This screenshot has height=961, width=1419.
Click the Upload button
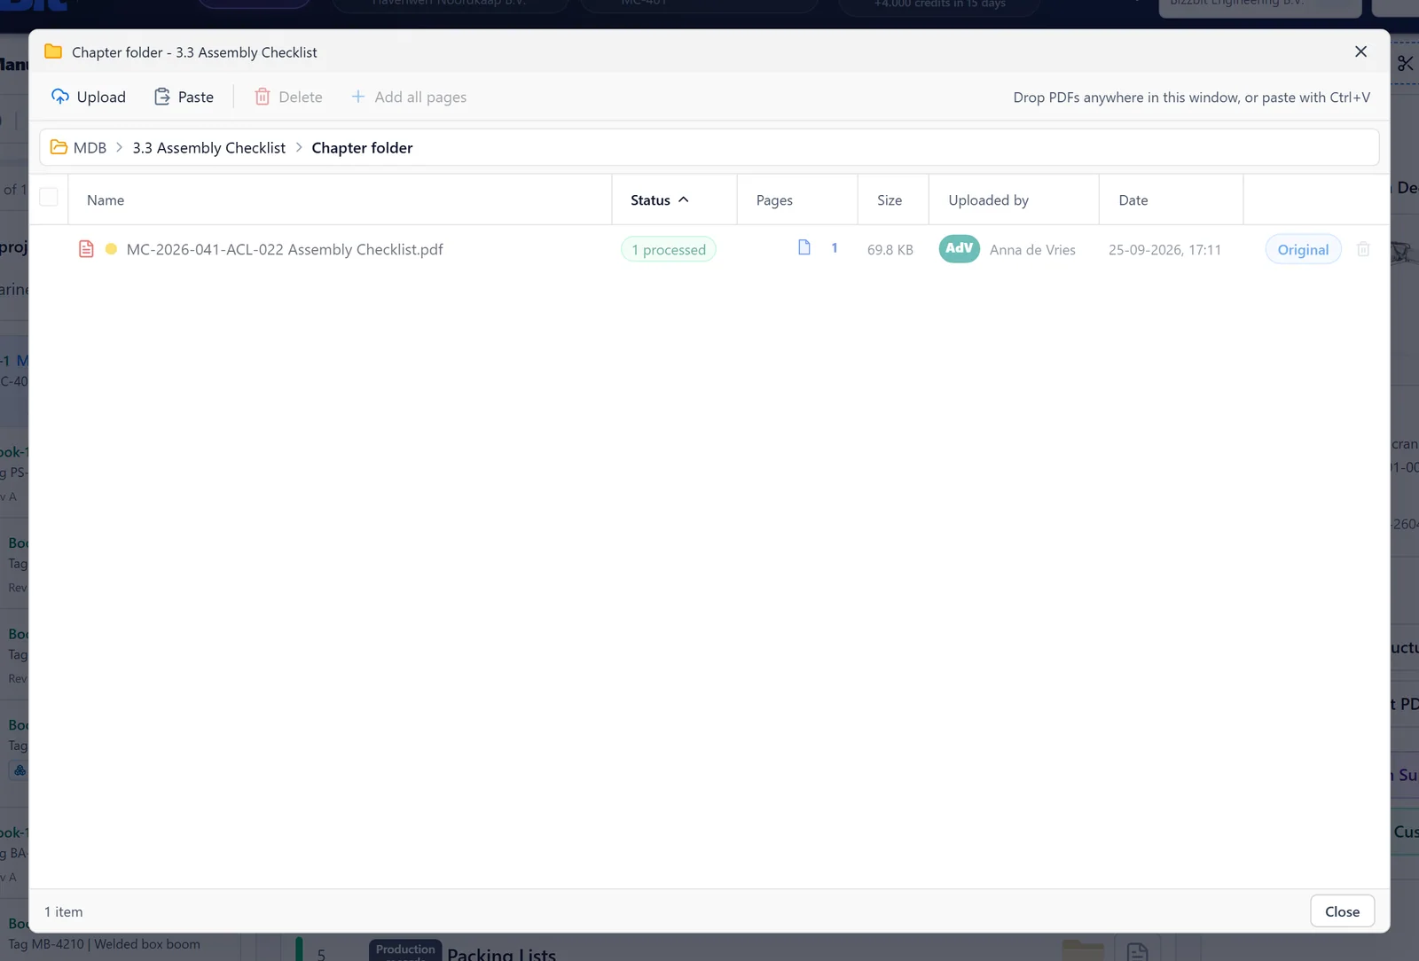pos(89,97)
